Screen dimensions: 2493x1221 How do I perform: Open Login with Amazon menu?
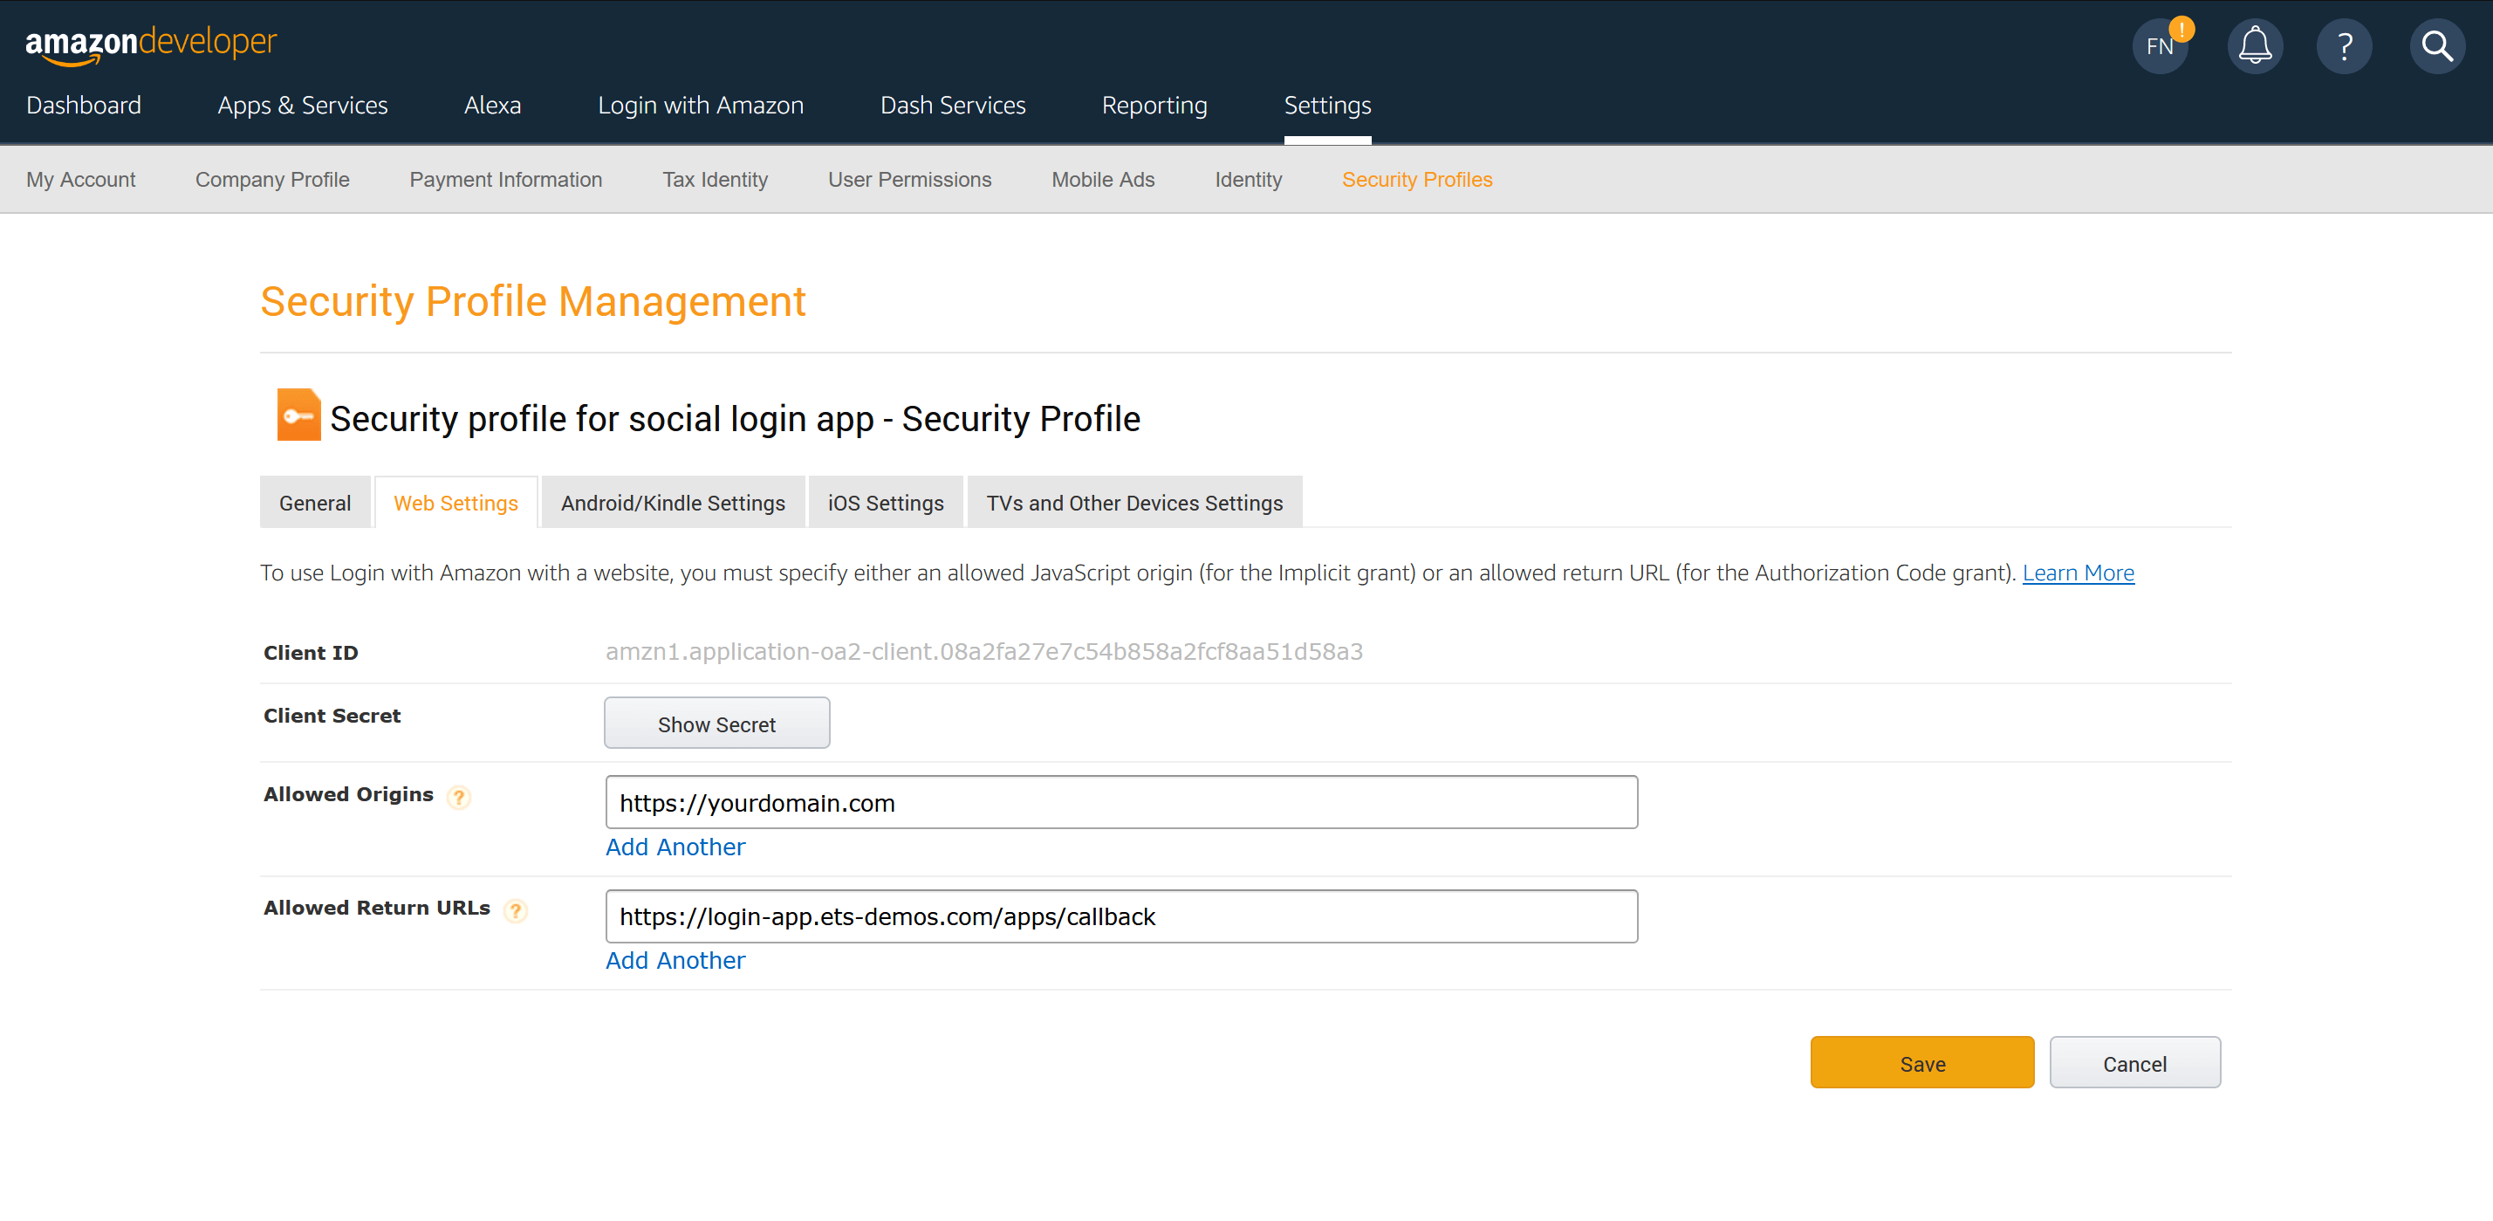tap(701, 105)
